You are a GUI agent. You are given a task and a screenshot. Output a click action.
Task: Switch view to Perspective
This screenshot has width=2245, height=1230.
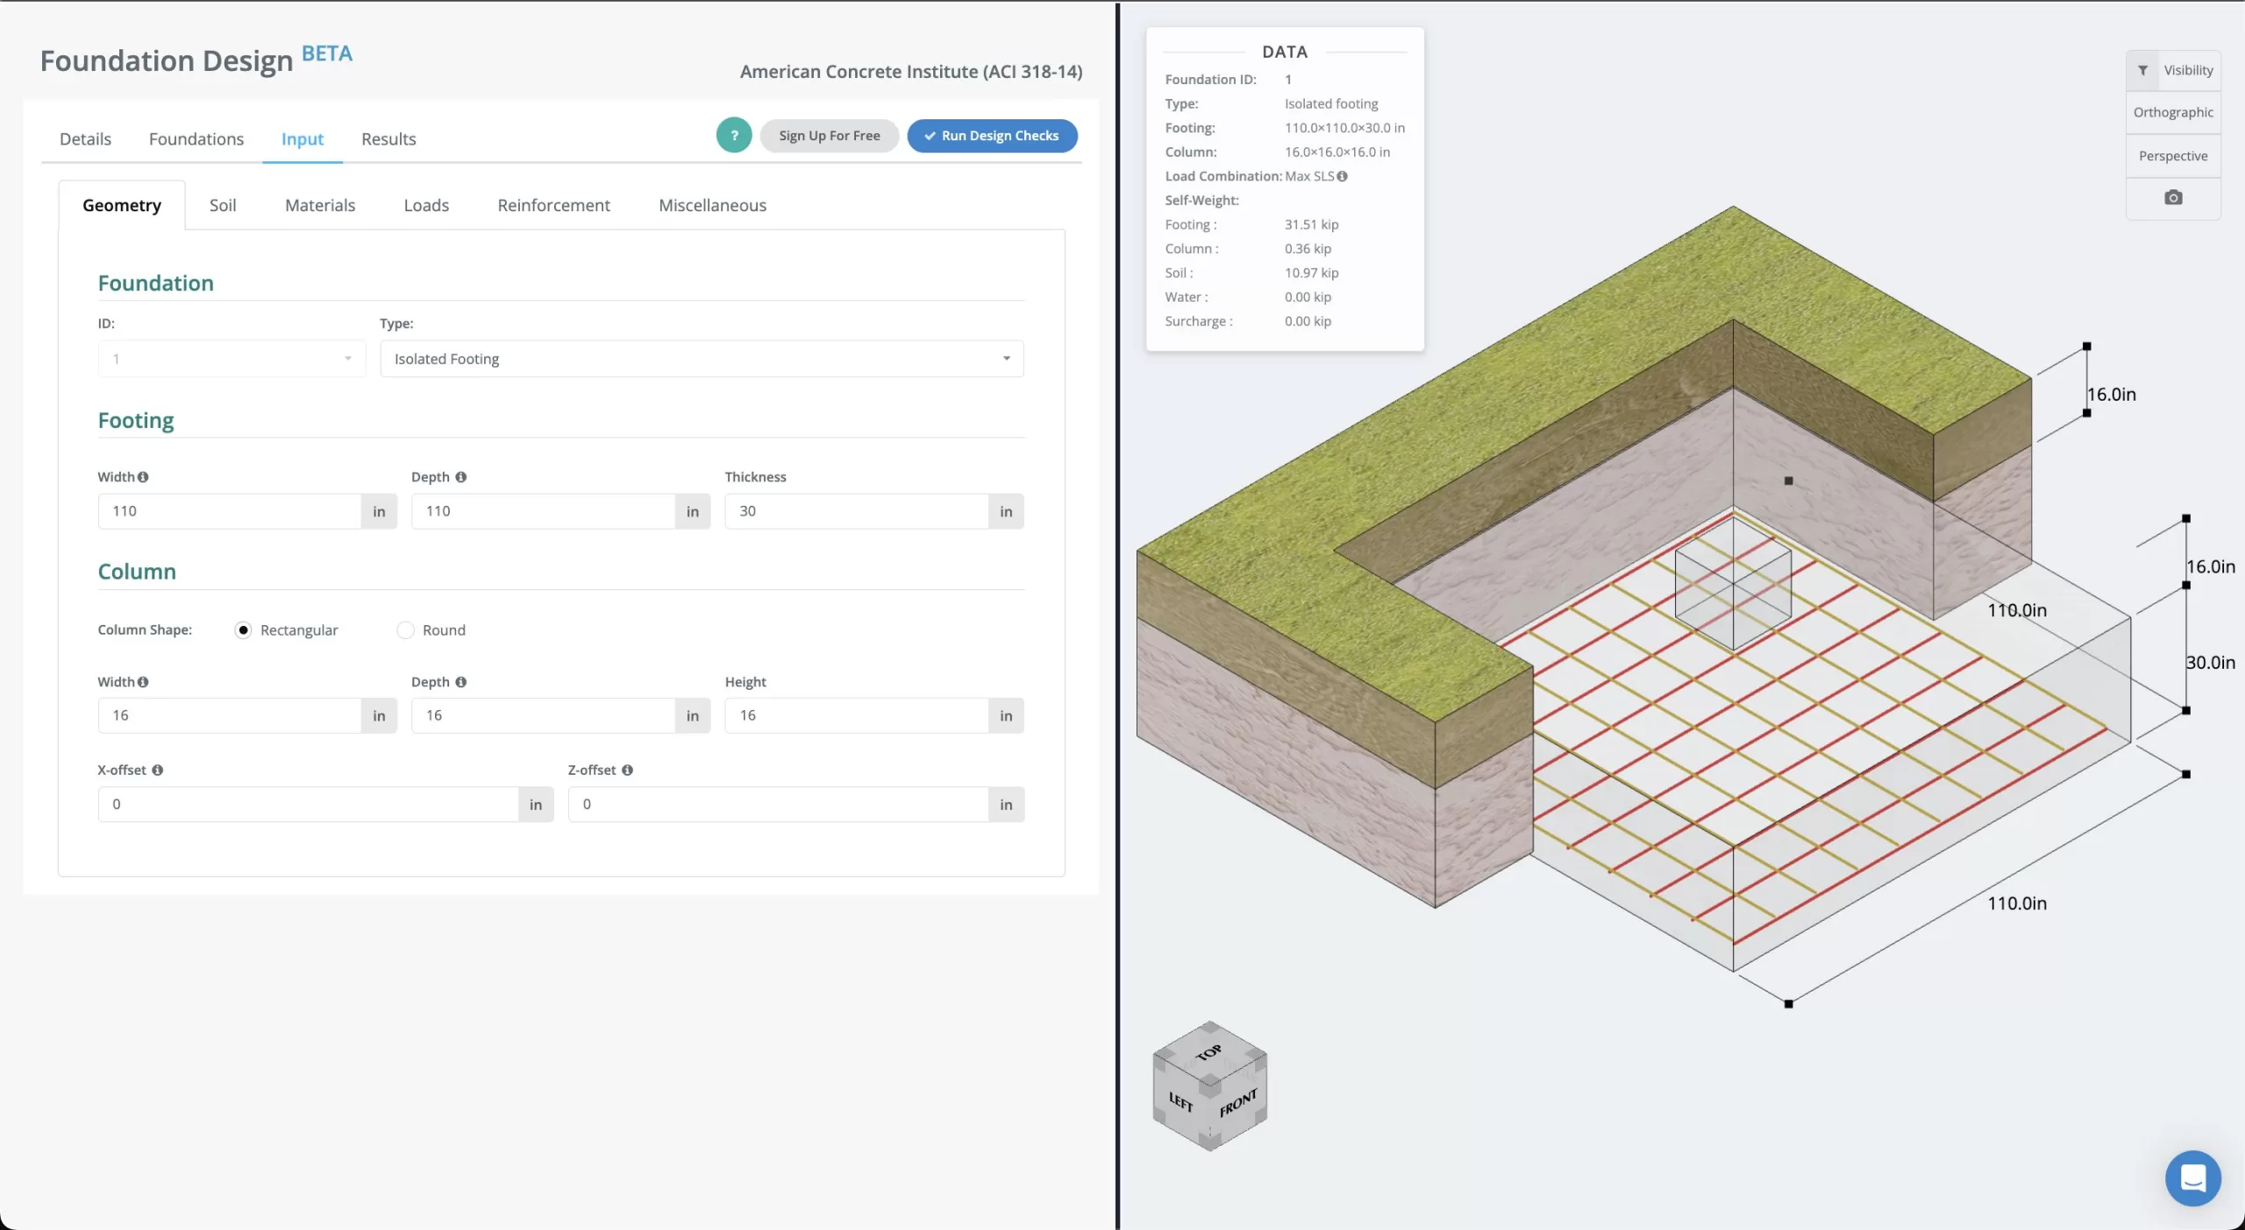2172,156
